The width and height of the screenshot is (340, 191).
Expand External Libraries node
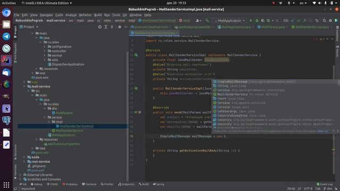(x=20, y=175)
